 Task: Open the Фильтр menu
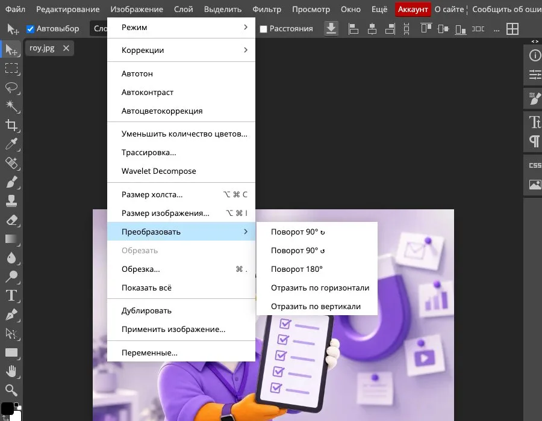coord(267,9)
